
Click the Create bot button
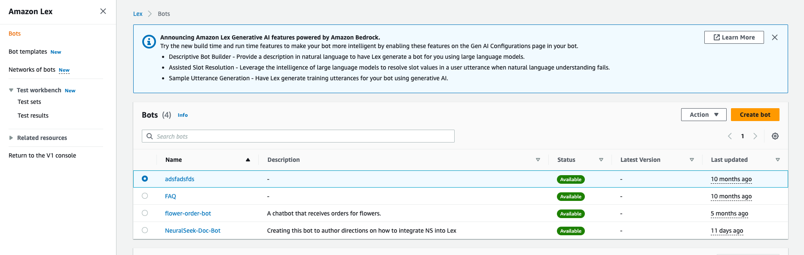pyautogui.click(x=755, y=115)
